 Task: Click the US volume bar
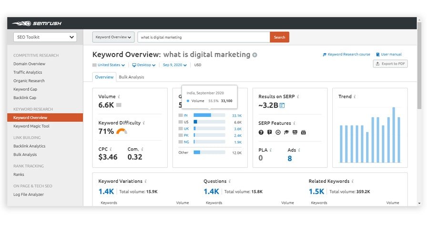[209, 122]
